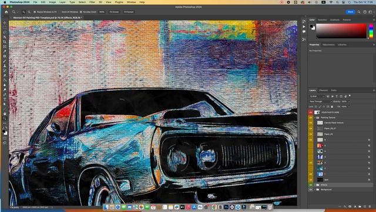Choose the zoom-out mode icon
376x212 pixels.
click(29, 12)
